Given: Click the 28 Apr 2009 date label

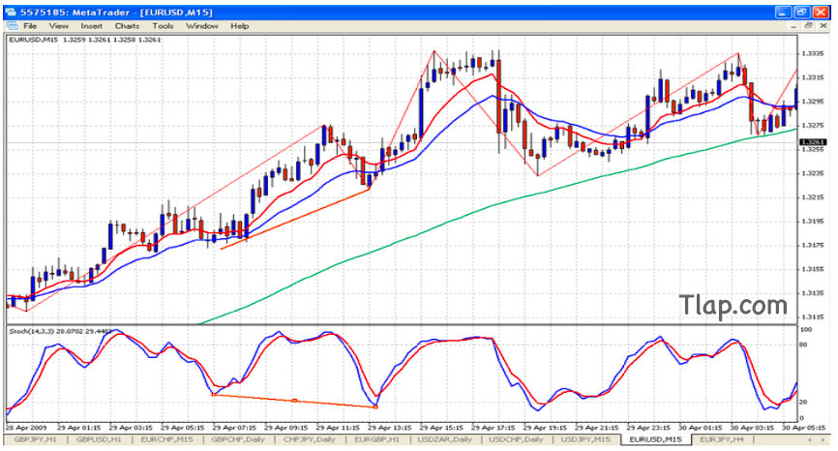Looking at the screenshot, I should click(26, 428).
